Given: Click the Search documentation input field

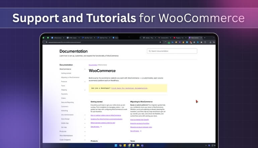Looking at the screenshot, I should click(172, 51).
